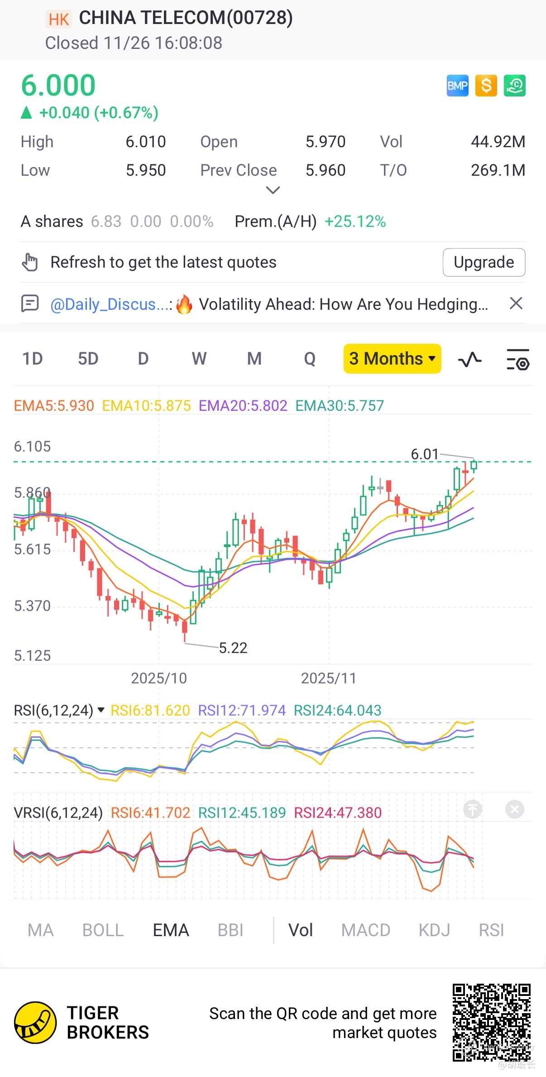Tap the Tiger Brokers logo

(36, 1023)
